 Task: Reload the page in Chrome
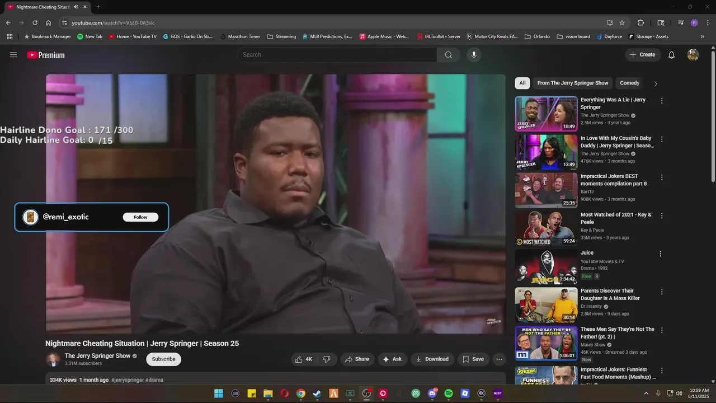point(35,23)
